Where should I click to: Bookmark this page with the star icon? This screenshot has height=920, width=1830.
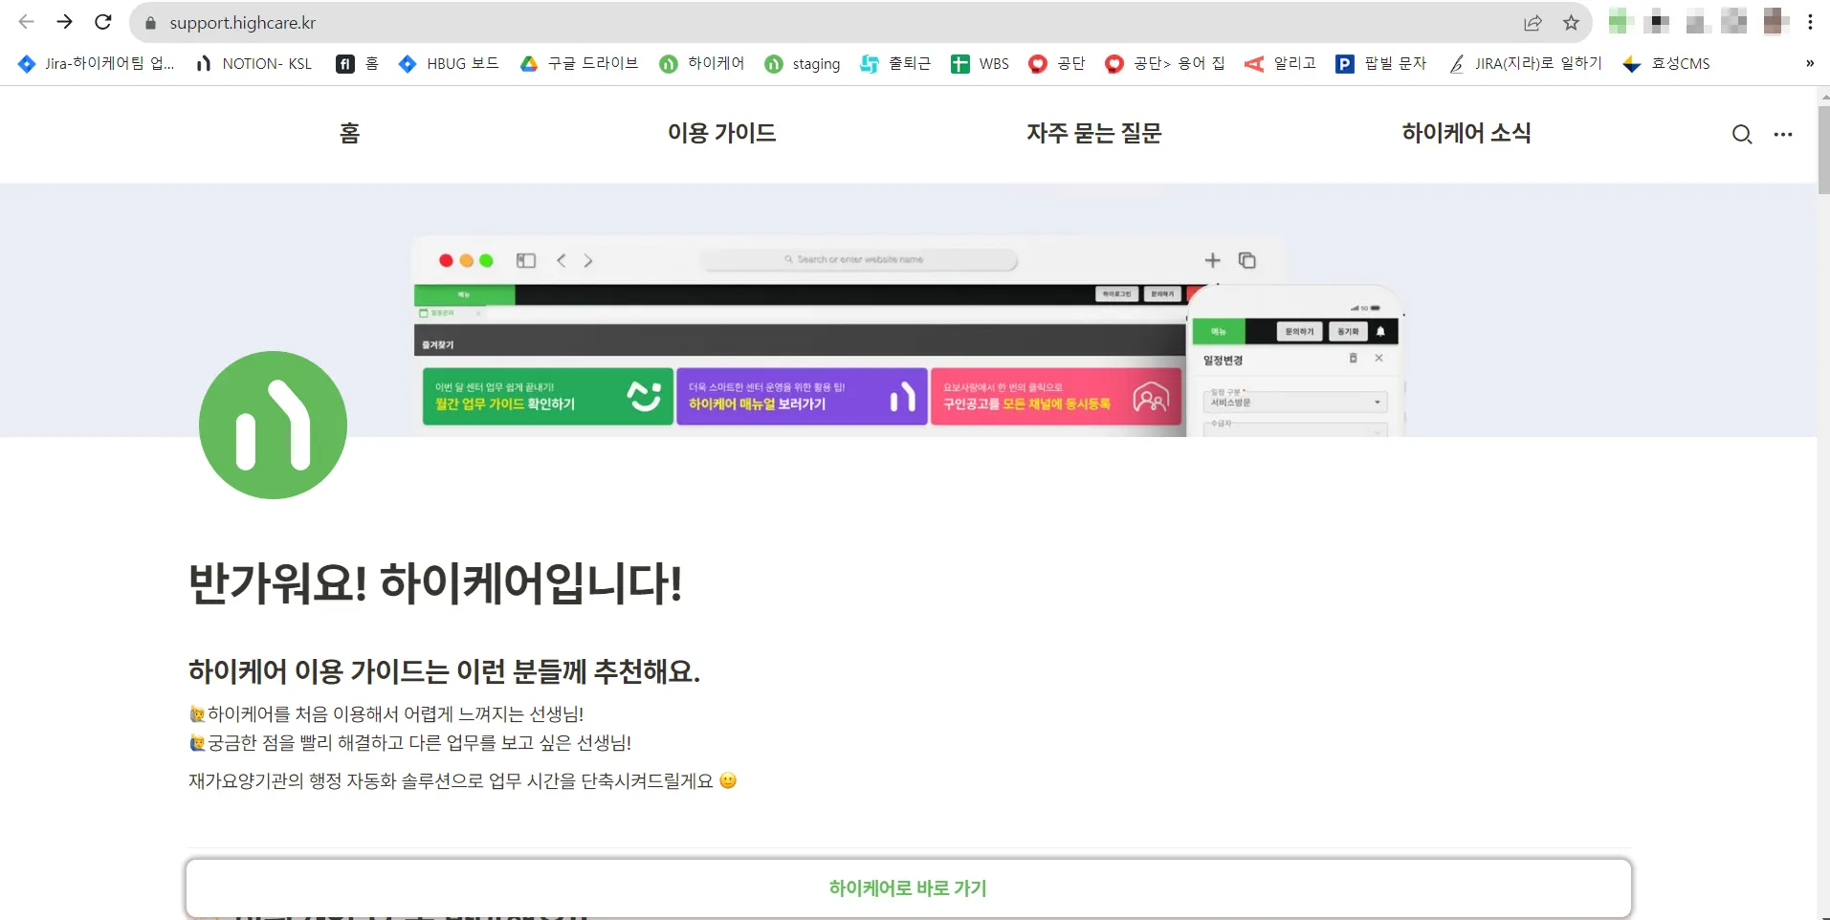click(1571, 23)
